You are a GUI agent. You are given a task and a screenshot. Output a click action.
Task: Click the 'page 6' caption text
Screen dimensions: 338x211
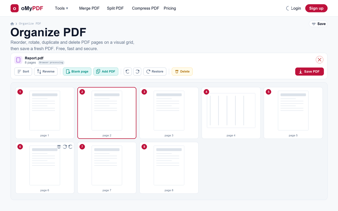pos(45,190)
